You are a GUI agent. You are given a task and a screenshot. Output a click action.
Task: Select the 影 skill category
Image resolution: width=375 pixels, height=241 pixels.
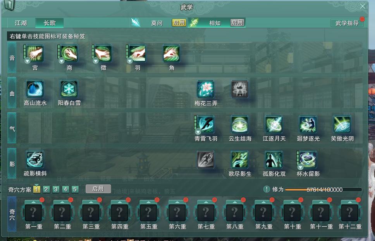click(x=12, y=164)
